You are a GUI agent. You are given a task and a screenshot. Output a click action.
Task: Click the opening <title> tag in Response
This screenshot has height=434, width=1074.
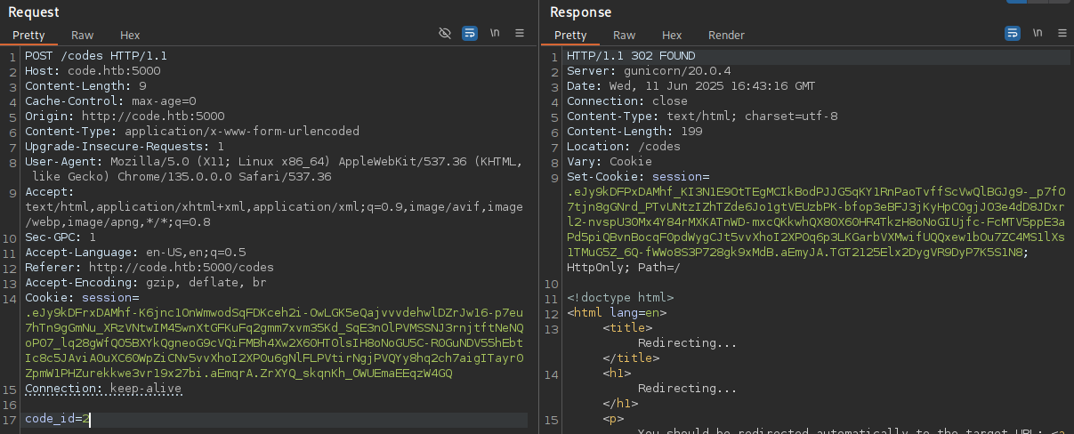coord(627,328)
